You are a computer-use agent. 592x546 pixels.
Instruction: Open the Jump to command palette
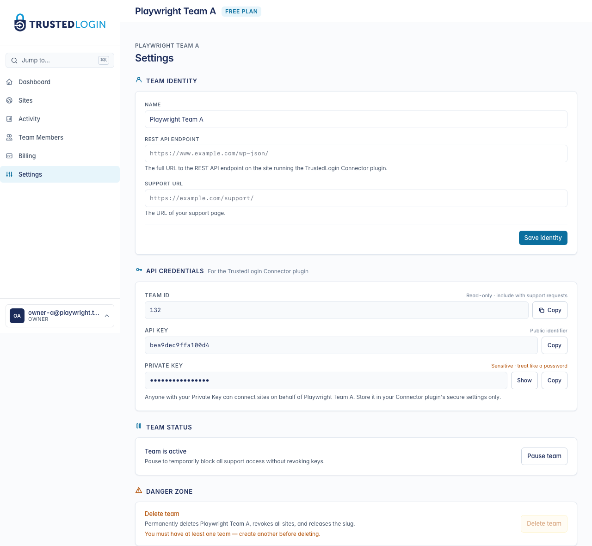tap(60, 60)
